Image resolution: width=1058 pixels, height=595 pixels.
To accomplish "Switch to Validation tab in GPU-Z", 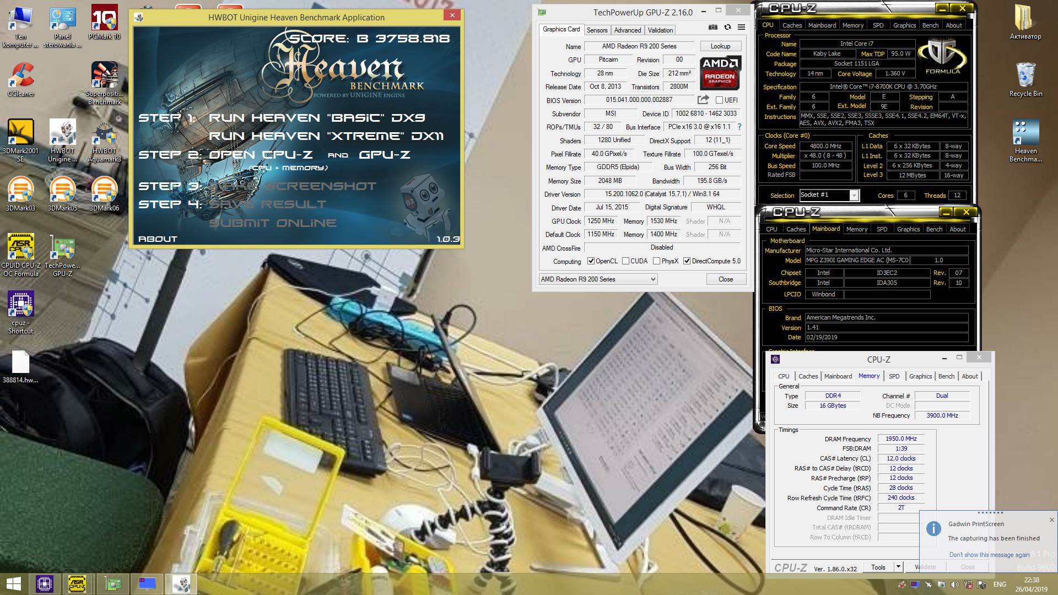I will pos(660,30).
